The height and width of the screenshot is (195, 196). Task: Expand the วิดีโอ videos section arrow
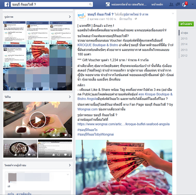pos(70,97)
